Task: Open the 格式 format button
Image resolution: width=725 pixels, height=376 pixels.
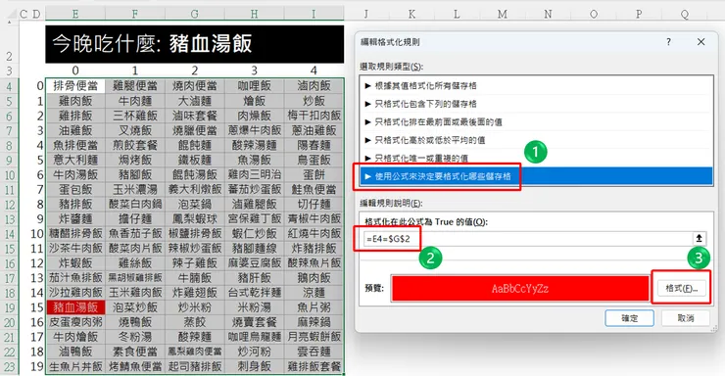Action: pos(681,288)
